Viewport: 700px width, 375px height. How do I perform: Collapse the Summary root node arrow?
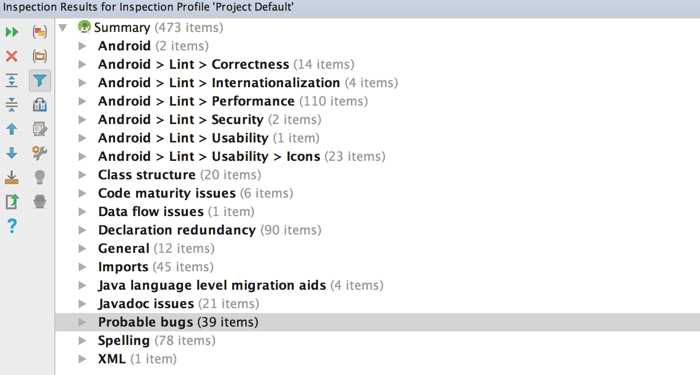pos(63,28)
